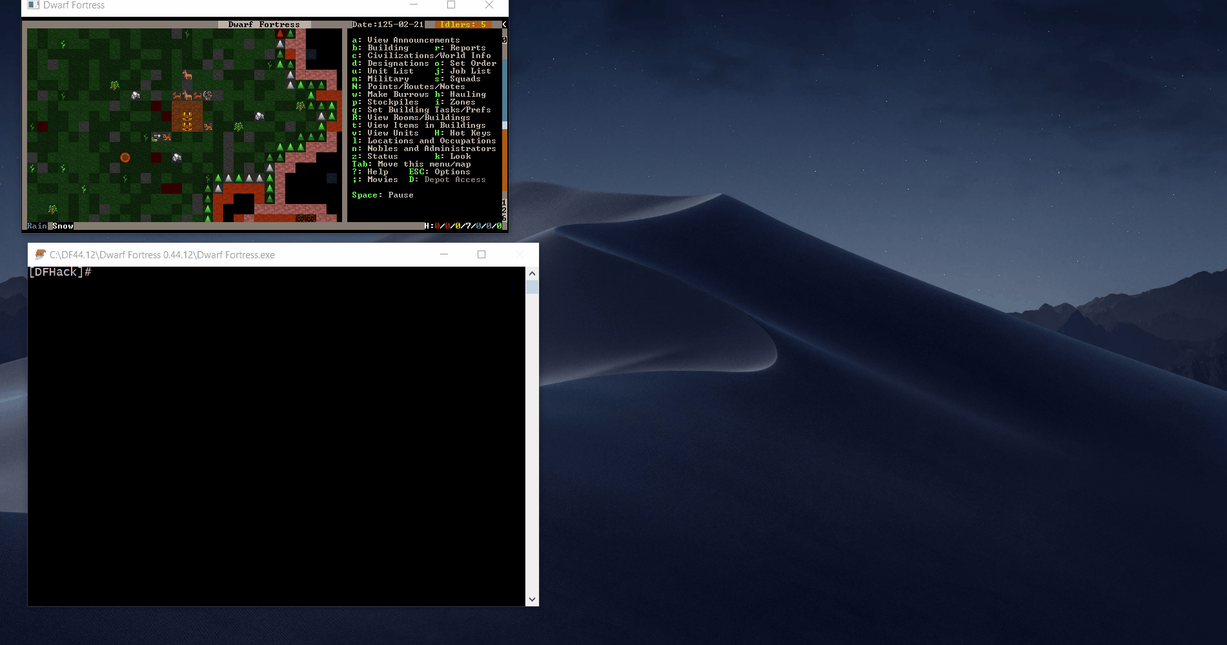Image resolution: width=1227 pixels, height=645 pixels.
Task: Open the Status screen
Action: point(375,156)
